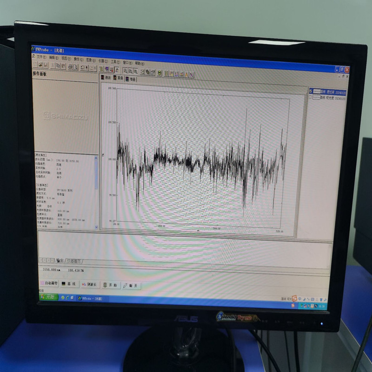Switch to the 重叠 overlay tab

pyautogui.click(x=120, y=79)
